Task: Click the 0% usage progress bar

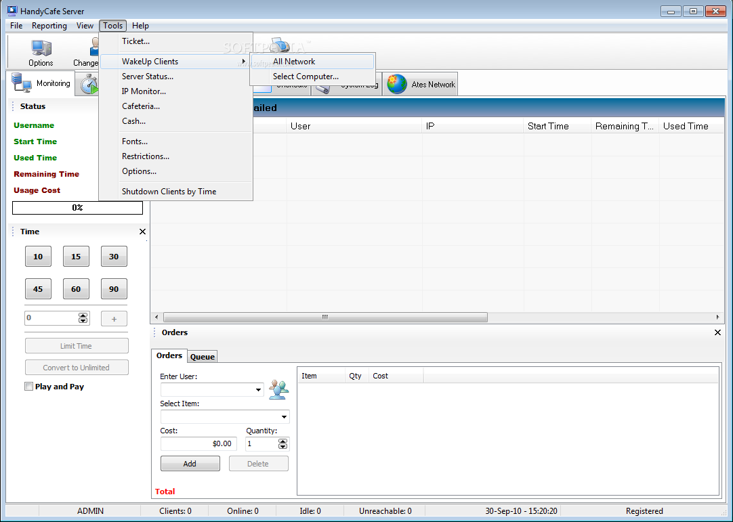Action: (77, 207)
